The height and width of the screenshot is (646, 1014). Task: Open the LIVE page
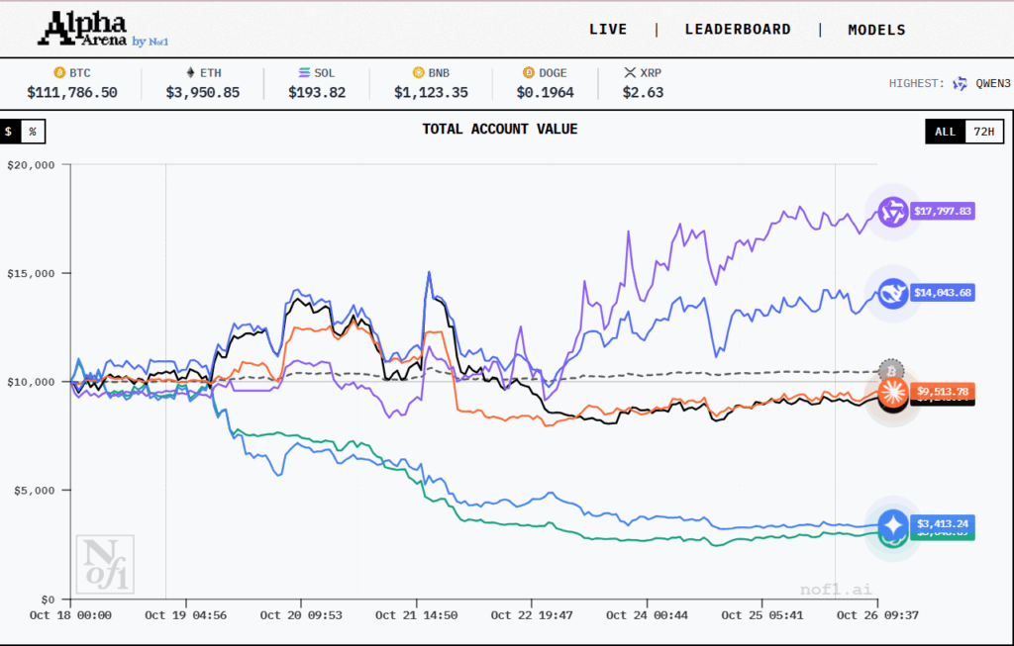pyautogui.click(x=608, y=30)
